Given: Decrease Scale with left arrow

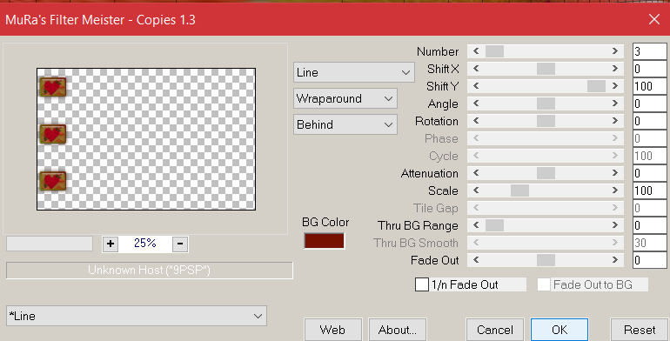Looking at the screenshot, I should [476, 191].
